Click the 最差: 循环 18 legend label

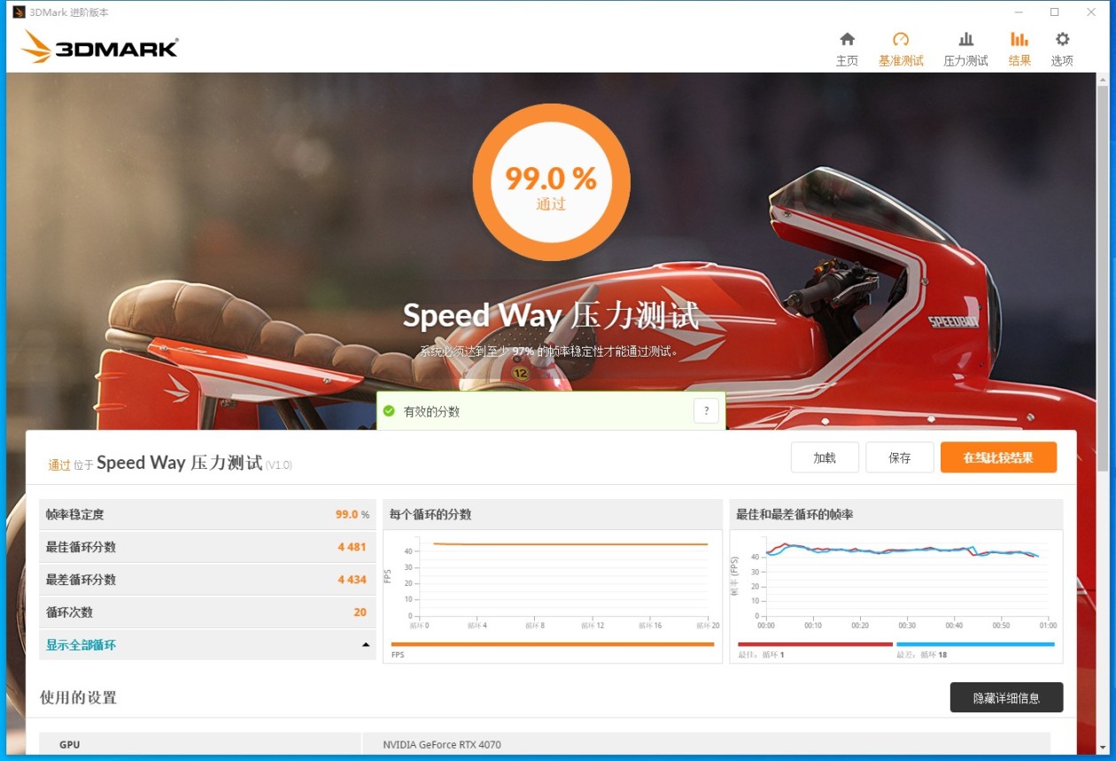[923, 655]
